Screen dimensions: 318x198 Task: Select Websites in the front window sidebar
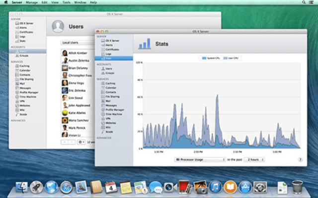click(111, 122)
